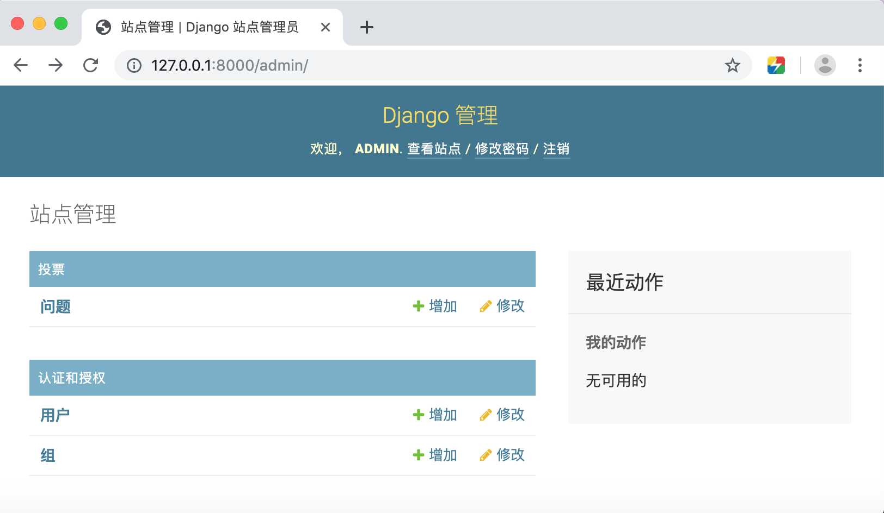Click 增加 in the 组 row
This screenshot has width=884, height=513.
(435, 455)
